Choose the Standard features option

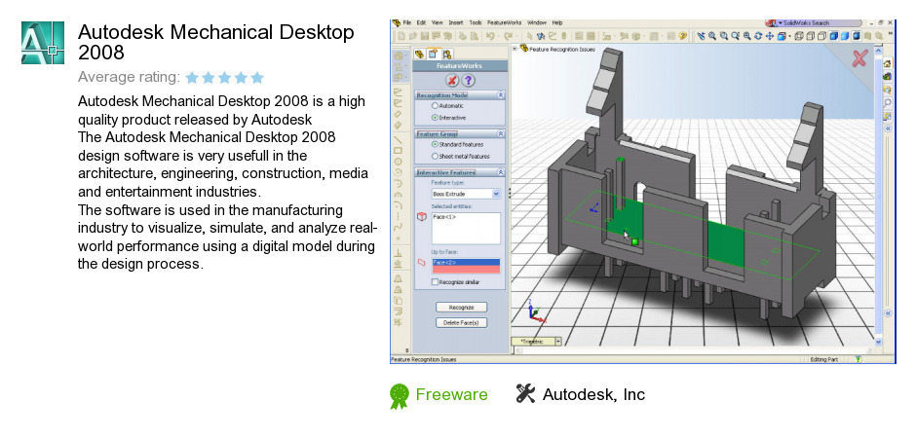(x=435, y=144)
